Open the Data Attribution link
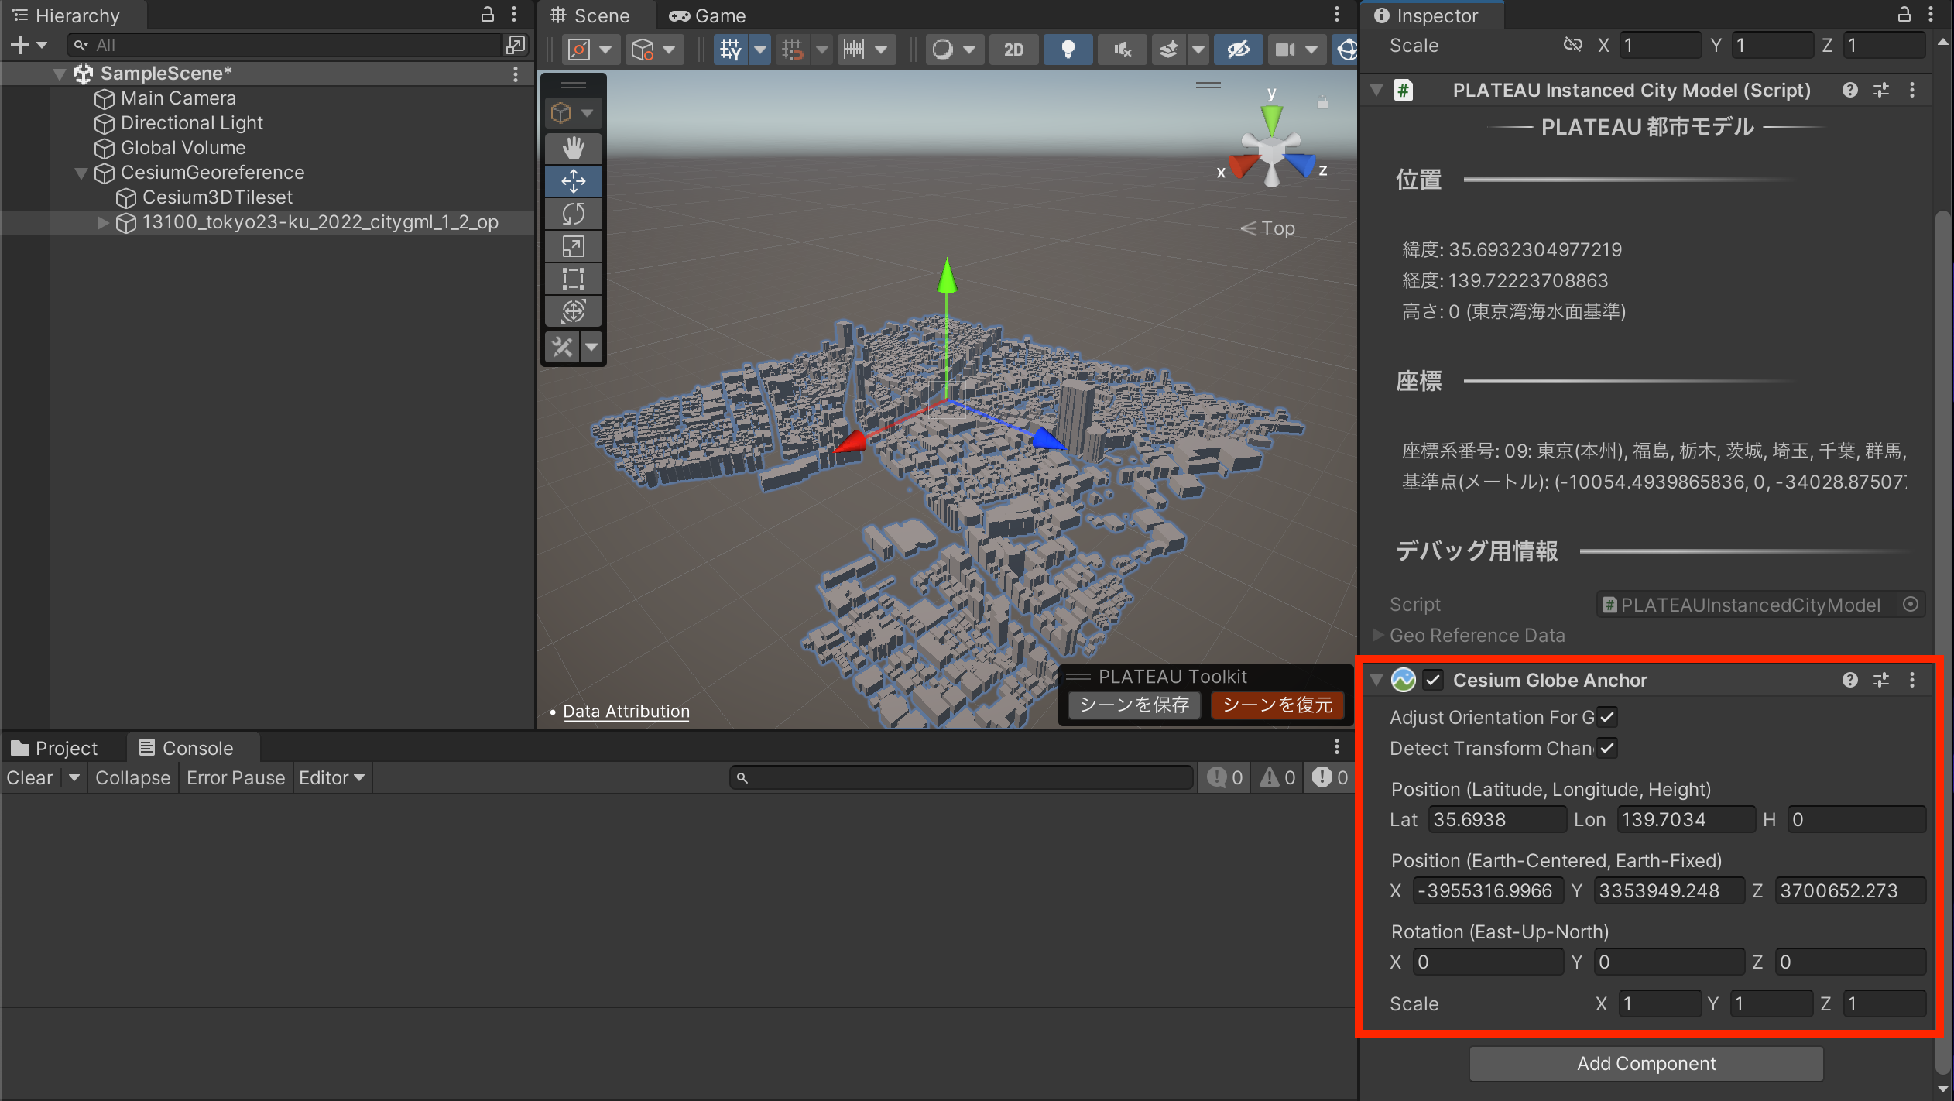 pos(626,711)
